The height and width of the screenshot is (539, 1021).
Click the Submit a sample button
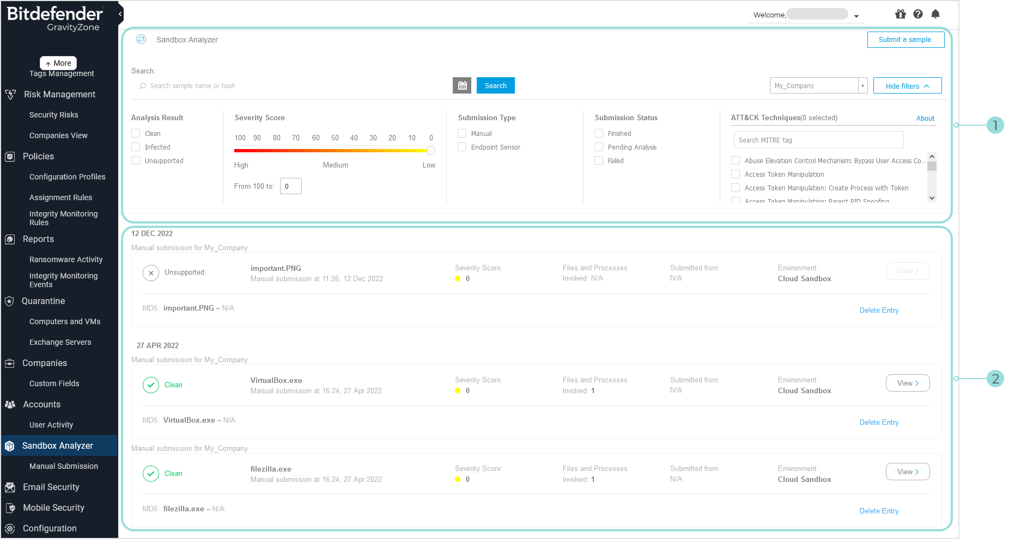[x=905, y=40]
